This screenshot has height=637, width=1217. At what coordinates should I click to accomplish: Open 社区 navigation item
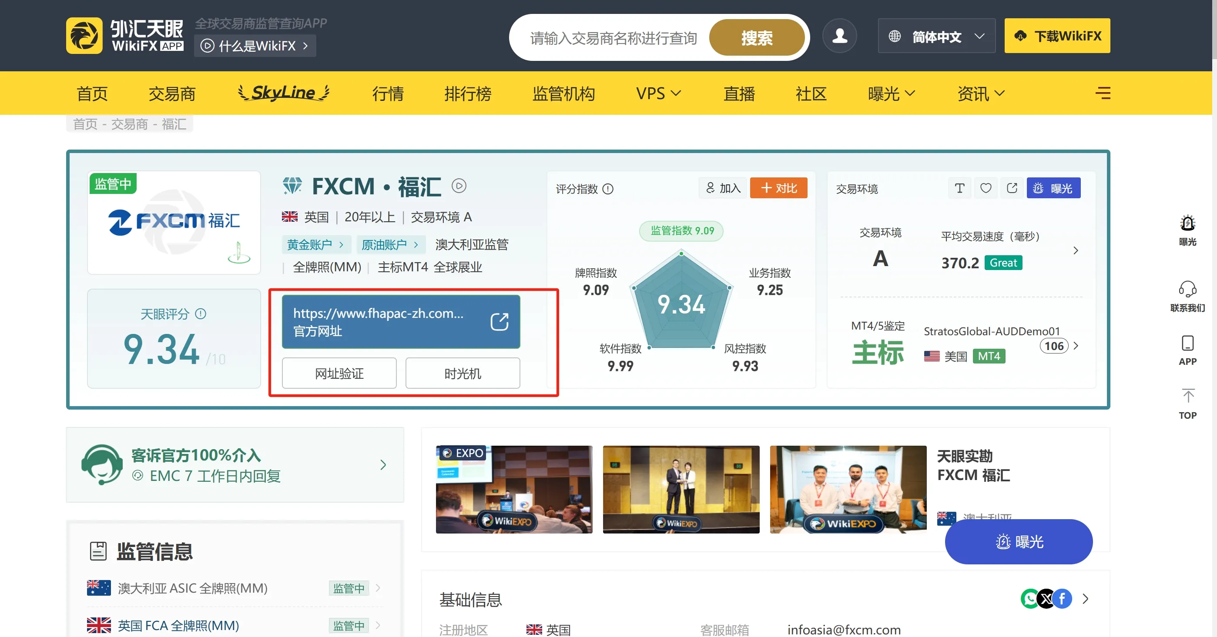(x=811, y=93)
